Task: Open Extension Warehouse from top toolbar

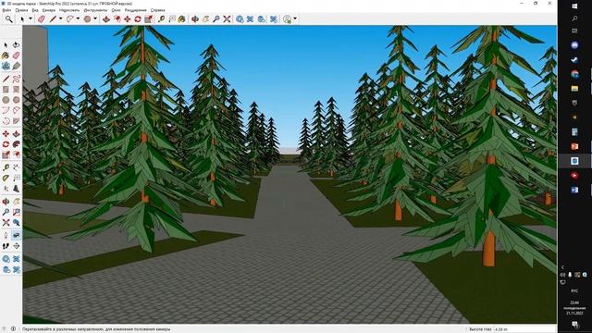Action: click(251, 18)
